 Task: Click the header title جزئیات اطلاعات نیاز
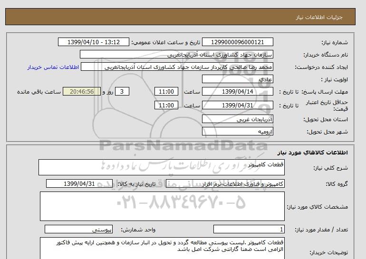(319, 17)
